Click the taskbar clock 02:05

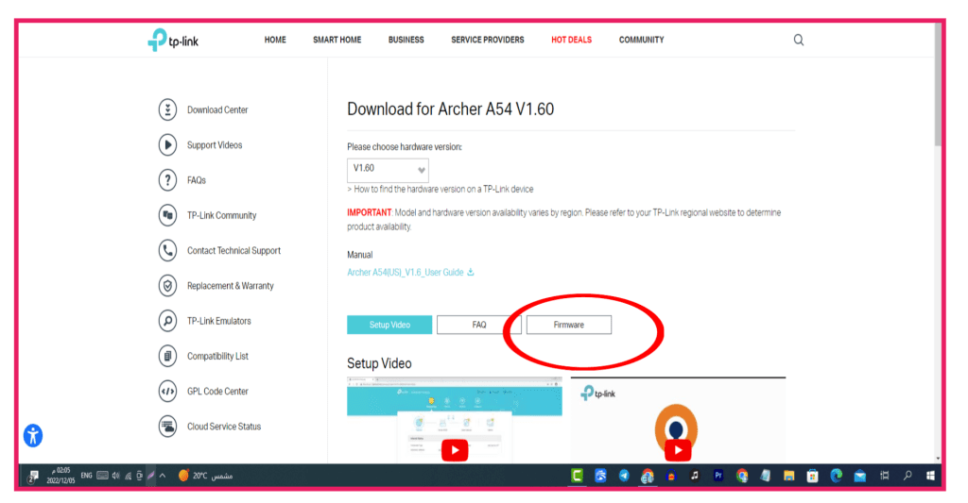60,476
